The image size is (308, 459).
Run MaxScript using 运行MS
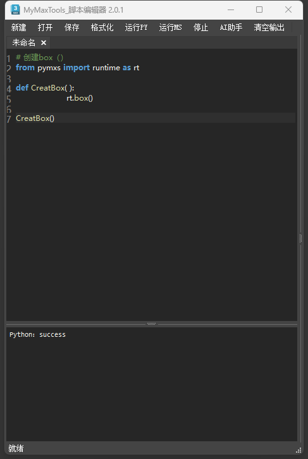click(x=171, y=27)
